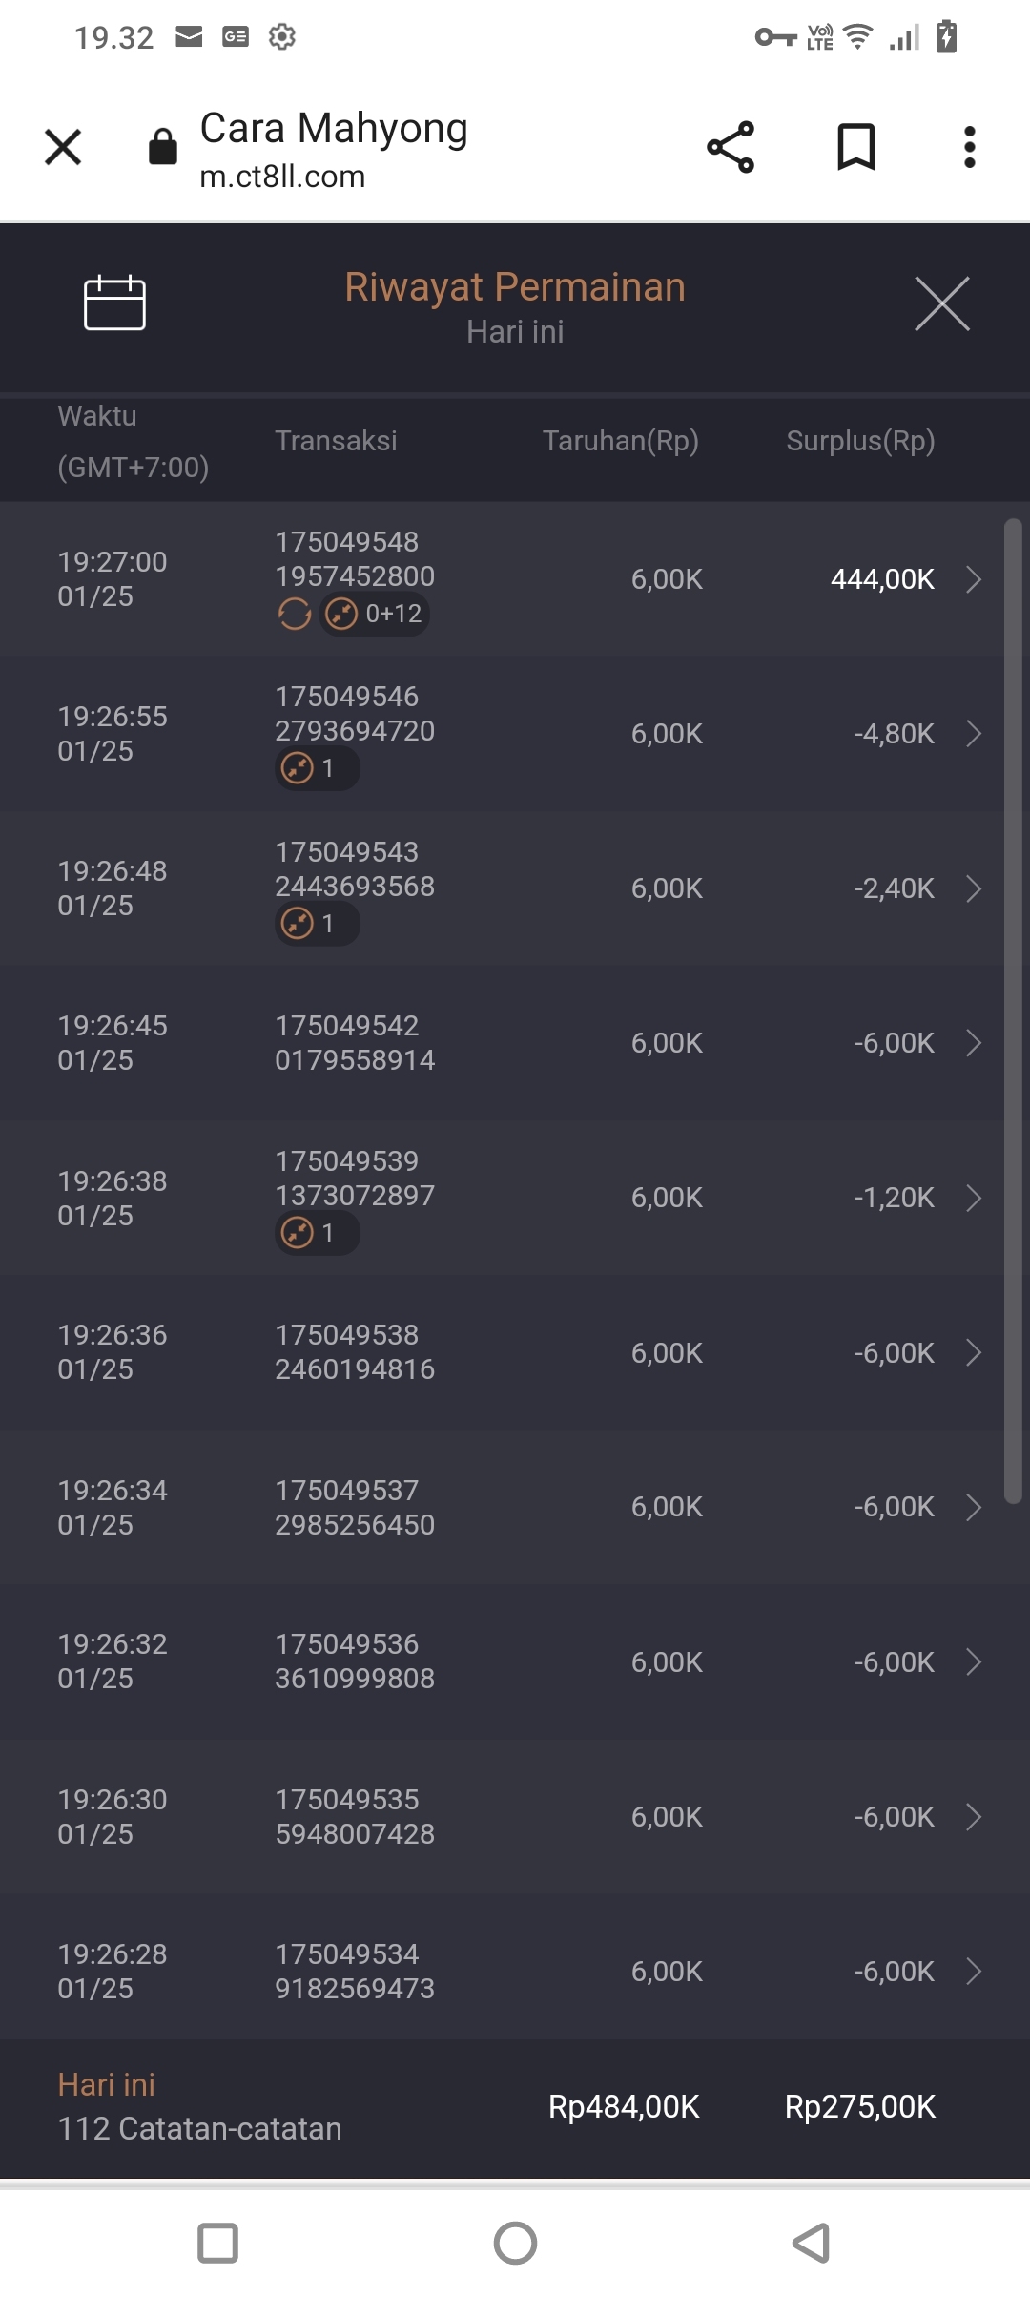
Task: Tap the free spin circular arrow icon
Action: (x=295, y=614)
